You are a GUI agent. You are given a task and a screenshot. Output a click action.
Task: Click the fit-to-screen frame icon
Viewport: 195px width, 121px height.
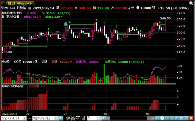(181, 118)
